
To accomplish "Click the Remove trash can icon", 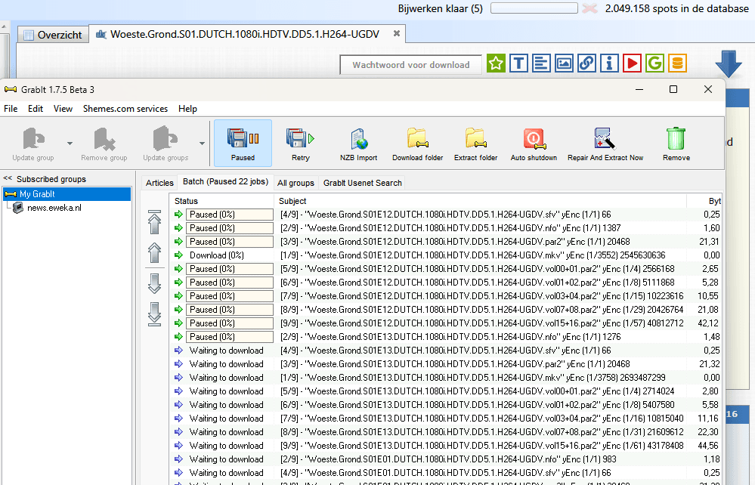I will coord(676,141).
